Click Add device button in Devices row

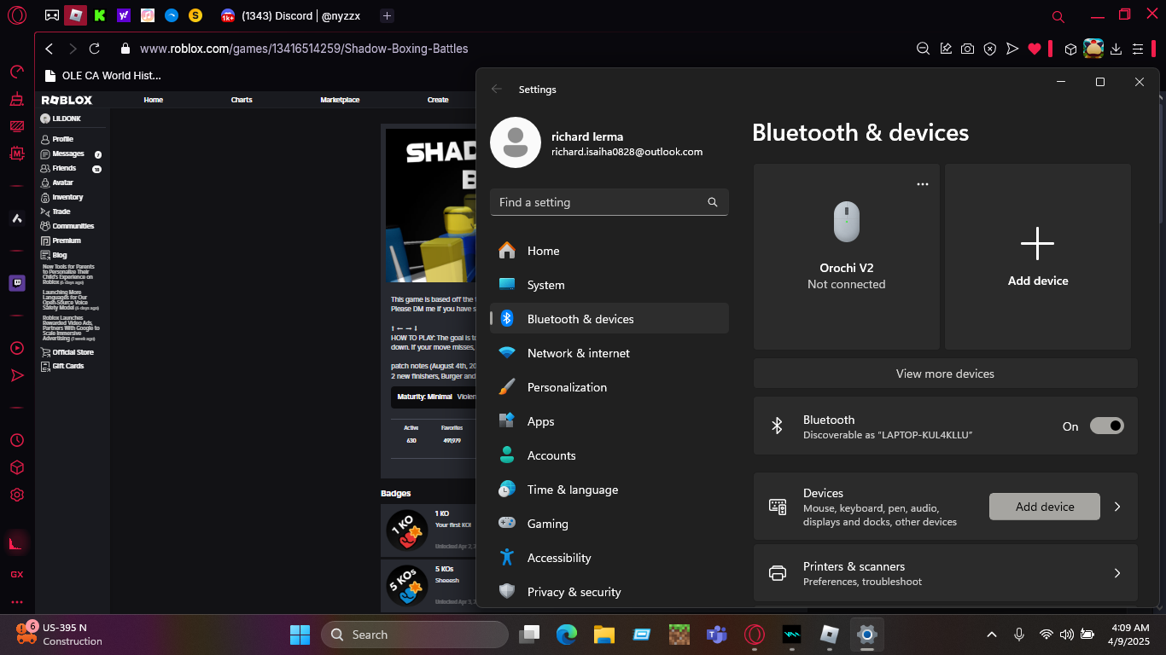tap(1045, 507)
